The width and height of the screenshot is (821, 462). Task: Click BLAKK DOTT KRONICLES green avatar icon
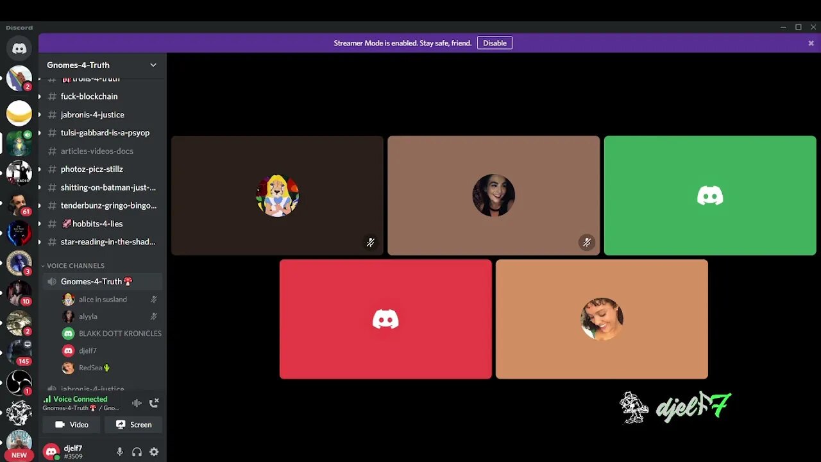coord(68,334)
